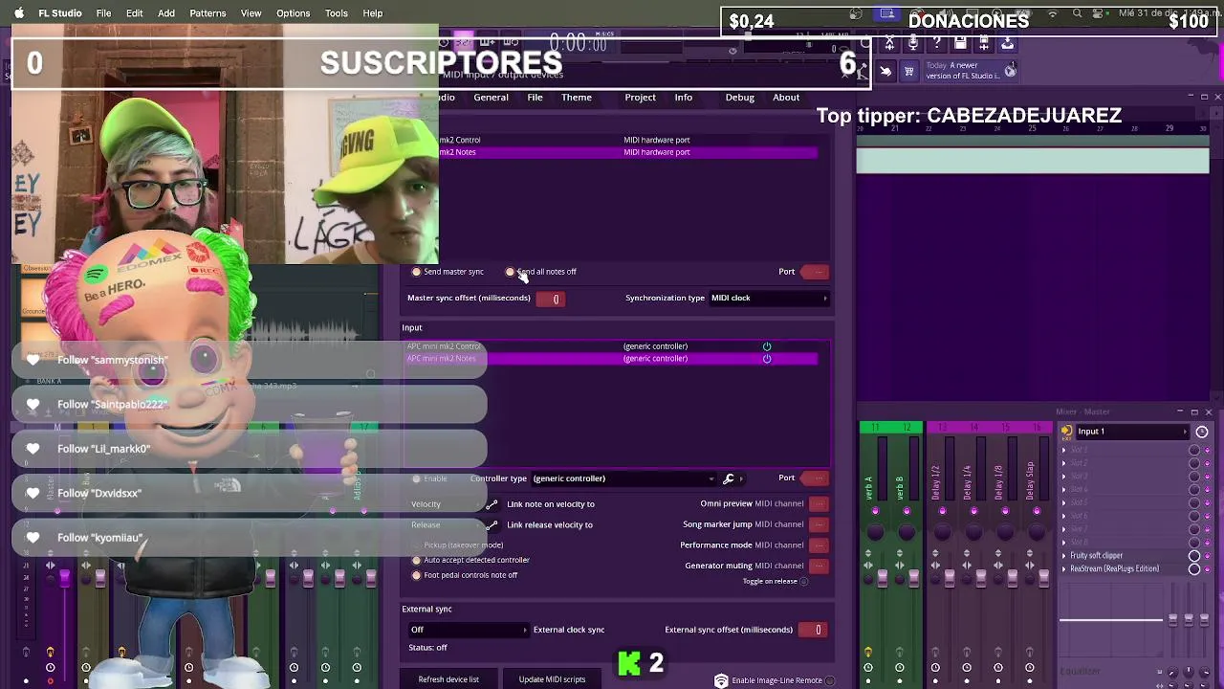Screen dimensions: 1224x689
Task: Click the audio editor icon left of microphone
Action: coord(889,43)
